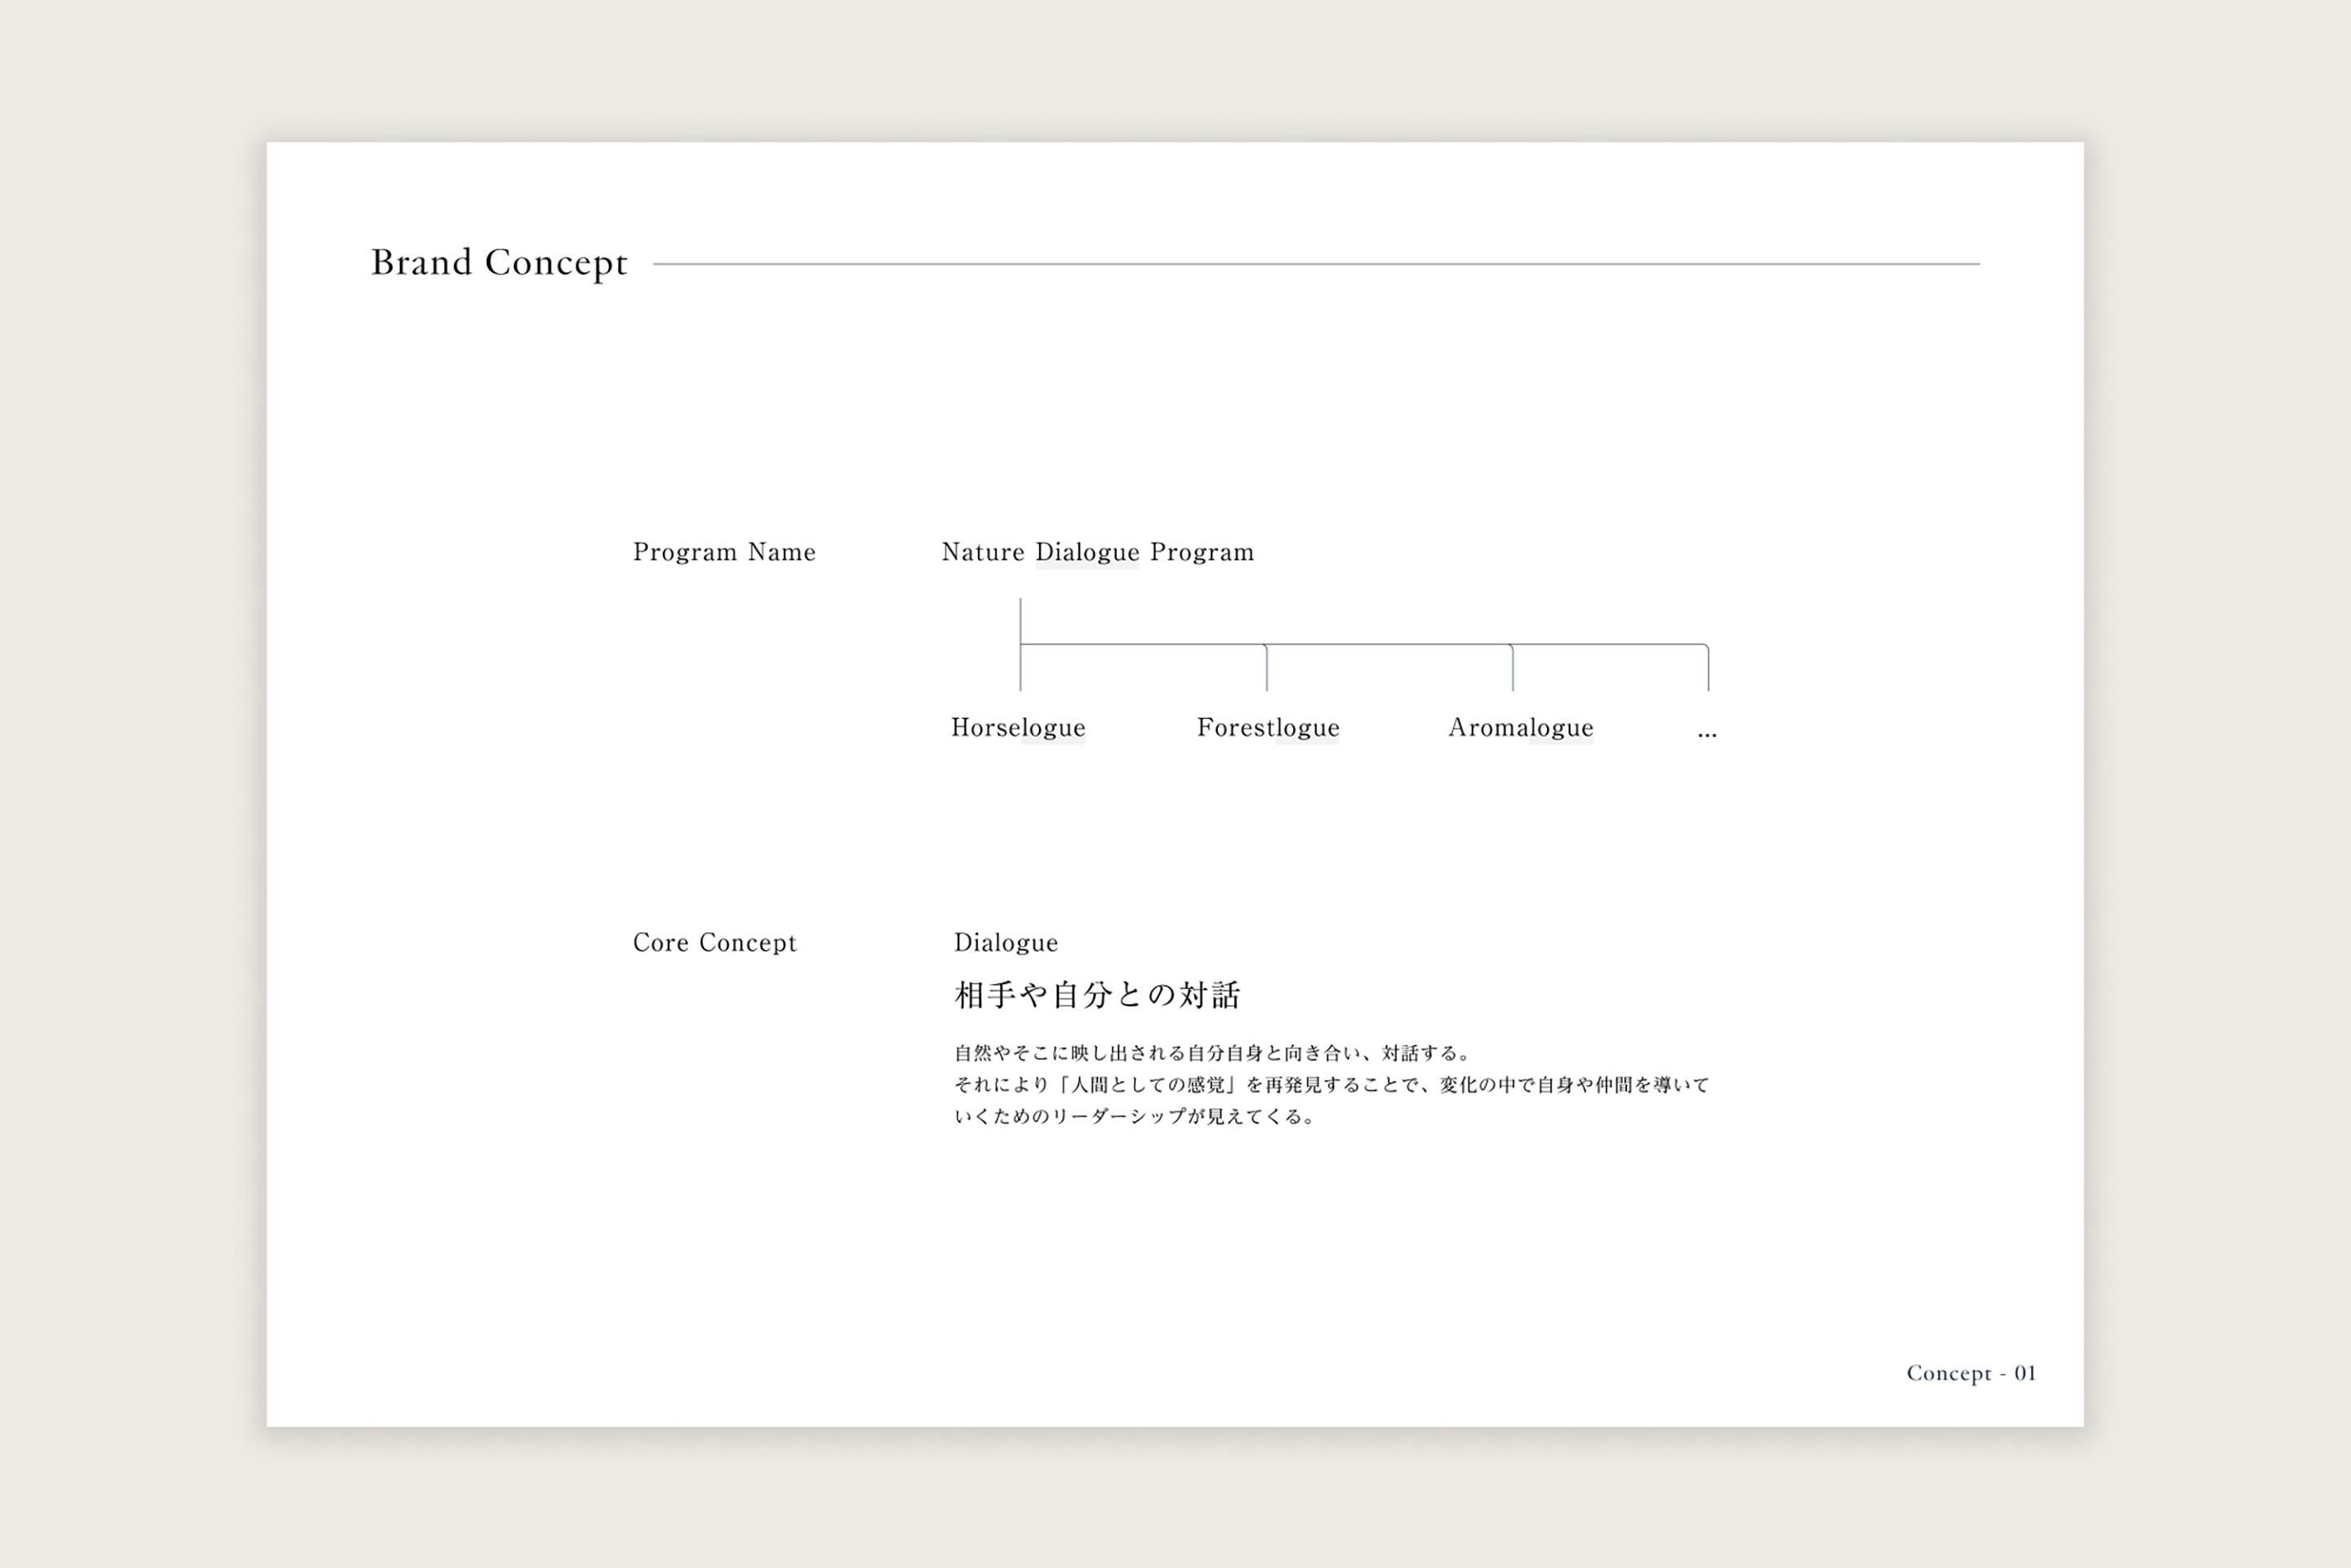Select the 'Program Name' label
Image resolution: width=2351 pixels, height=1568 pixels.
point(724,552)
